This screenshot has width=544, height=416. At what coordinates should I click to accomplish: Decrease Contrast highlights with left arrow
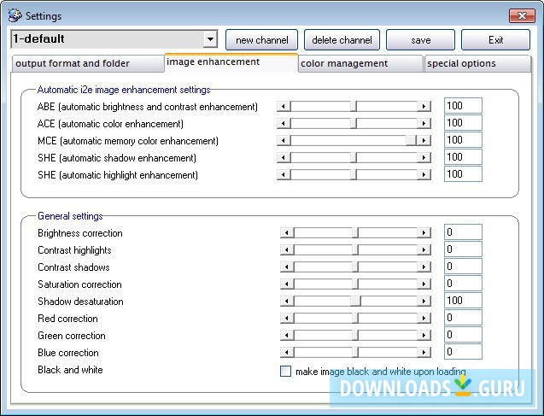click(287, 249)
